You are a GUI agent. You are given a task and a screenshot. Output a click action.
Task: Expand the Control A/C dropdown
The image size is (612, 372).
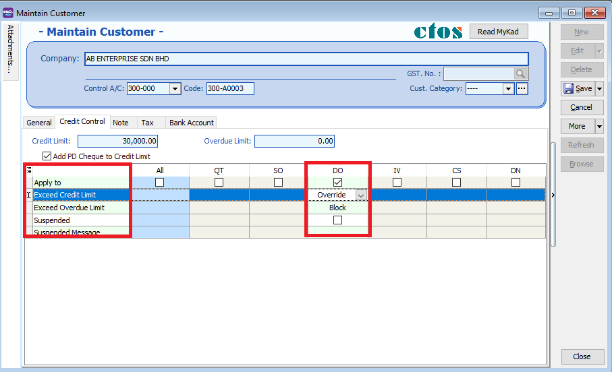coord(175,89)
